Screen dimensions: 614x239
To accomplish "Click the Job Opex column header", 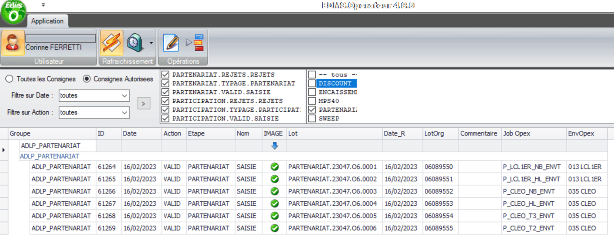I will coord(534,134).
